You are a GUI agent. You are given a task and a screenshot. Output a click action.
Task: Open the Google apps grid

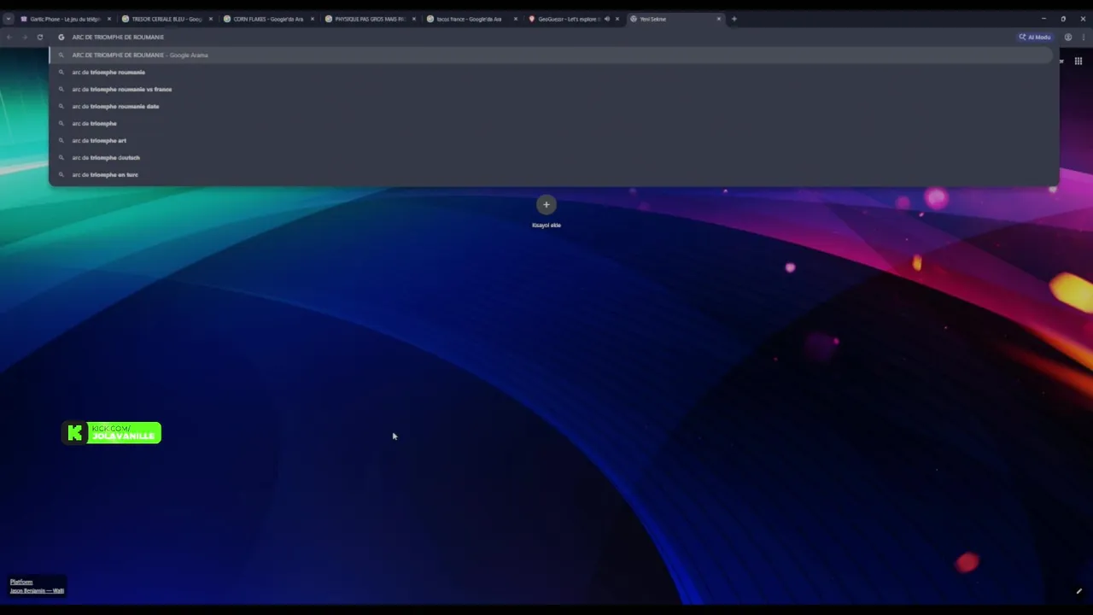[x=1078, y=61]
